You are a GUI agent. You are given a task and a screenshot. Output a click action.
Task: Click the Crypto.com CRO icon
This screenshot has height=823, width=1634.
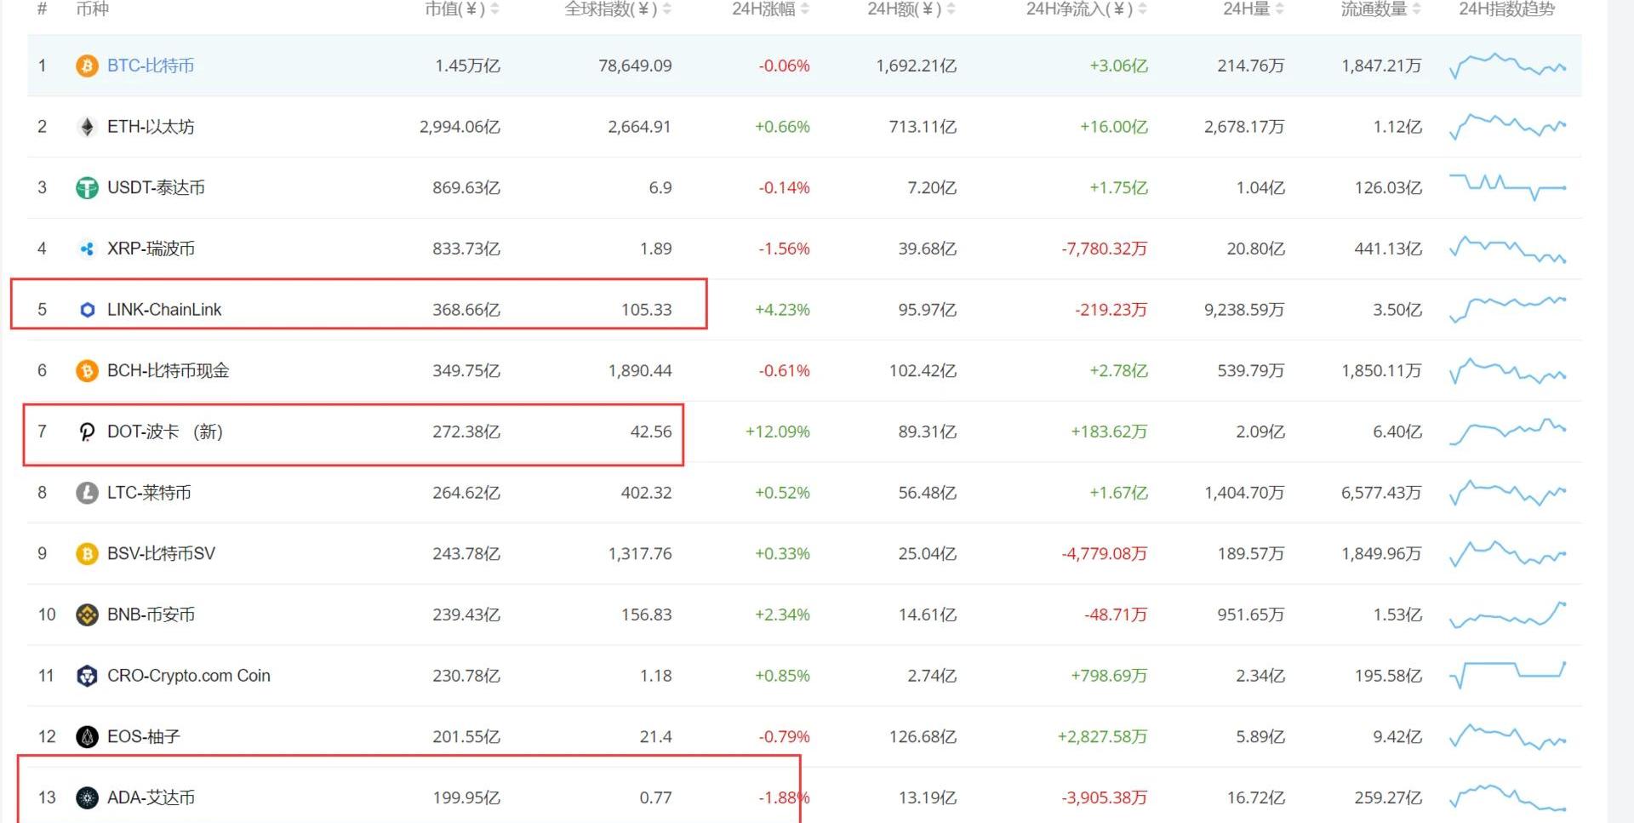click(87, 676)
